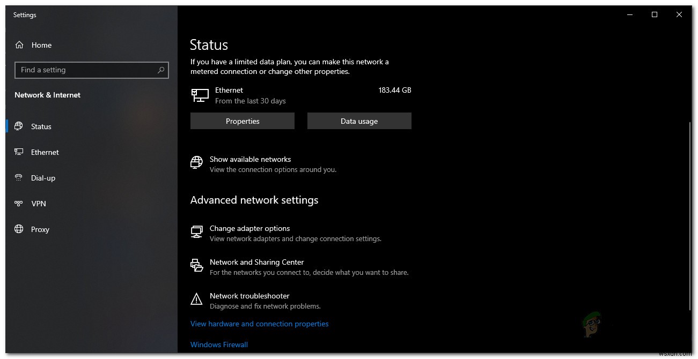Open Windows Firewall settings
This screenshot has height=359, width=698.
tap(219, 345)
